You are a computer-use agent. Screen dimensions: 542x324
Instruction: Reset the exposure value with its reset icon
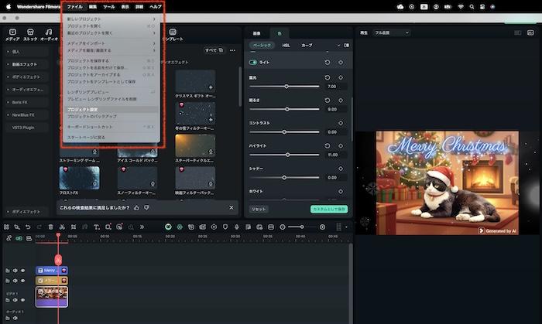coord(328,78)
